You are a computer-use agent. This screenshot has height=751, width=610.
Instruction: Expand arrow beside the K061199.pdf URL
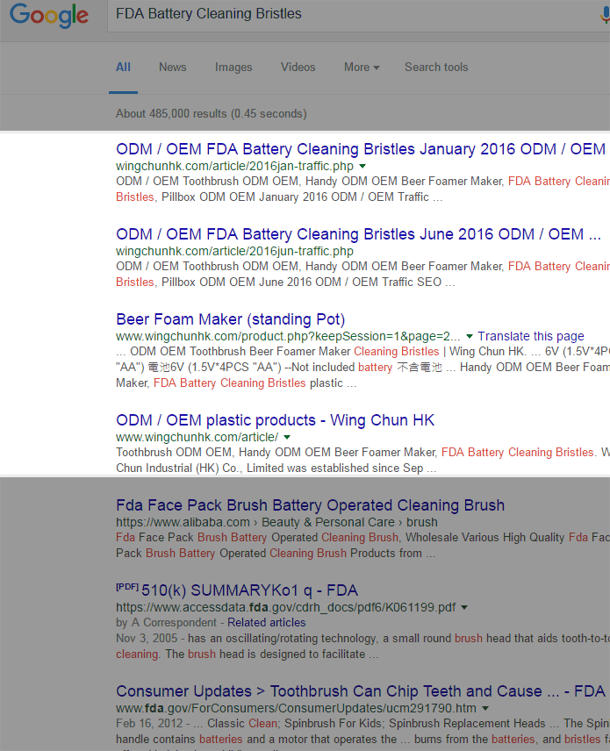[x=463, y=608]
